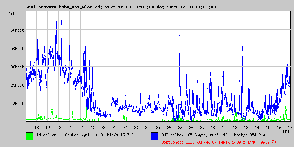The height and width of the screenshot is (147, 294).
Task: Click the [/s] unit label
Action: pos(10,14)
